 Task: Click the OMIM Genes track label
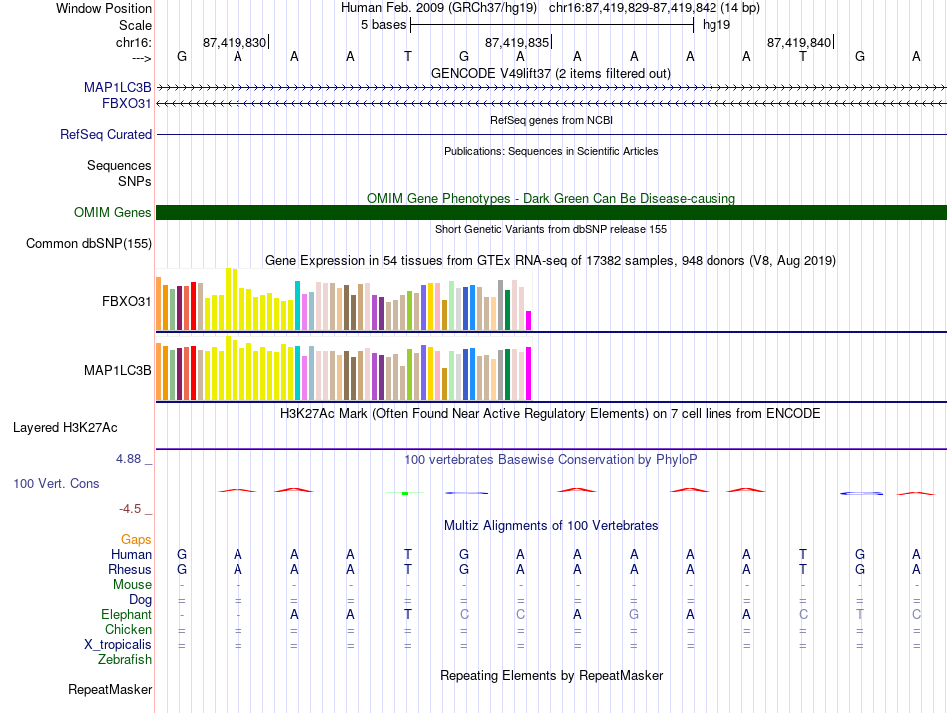pos(113,212)
